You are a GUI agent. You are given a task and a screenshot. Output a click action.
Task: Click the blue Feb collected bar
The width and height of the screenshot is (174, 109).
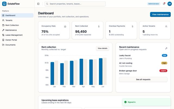pos(62,74)
